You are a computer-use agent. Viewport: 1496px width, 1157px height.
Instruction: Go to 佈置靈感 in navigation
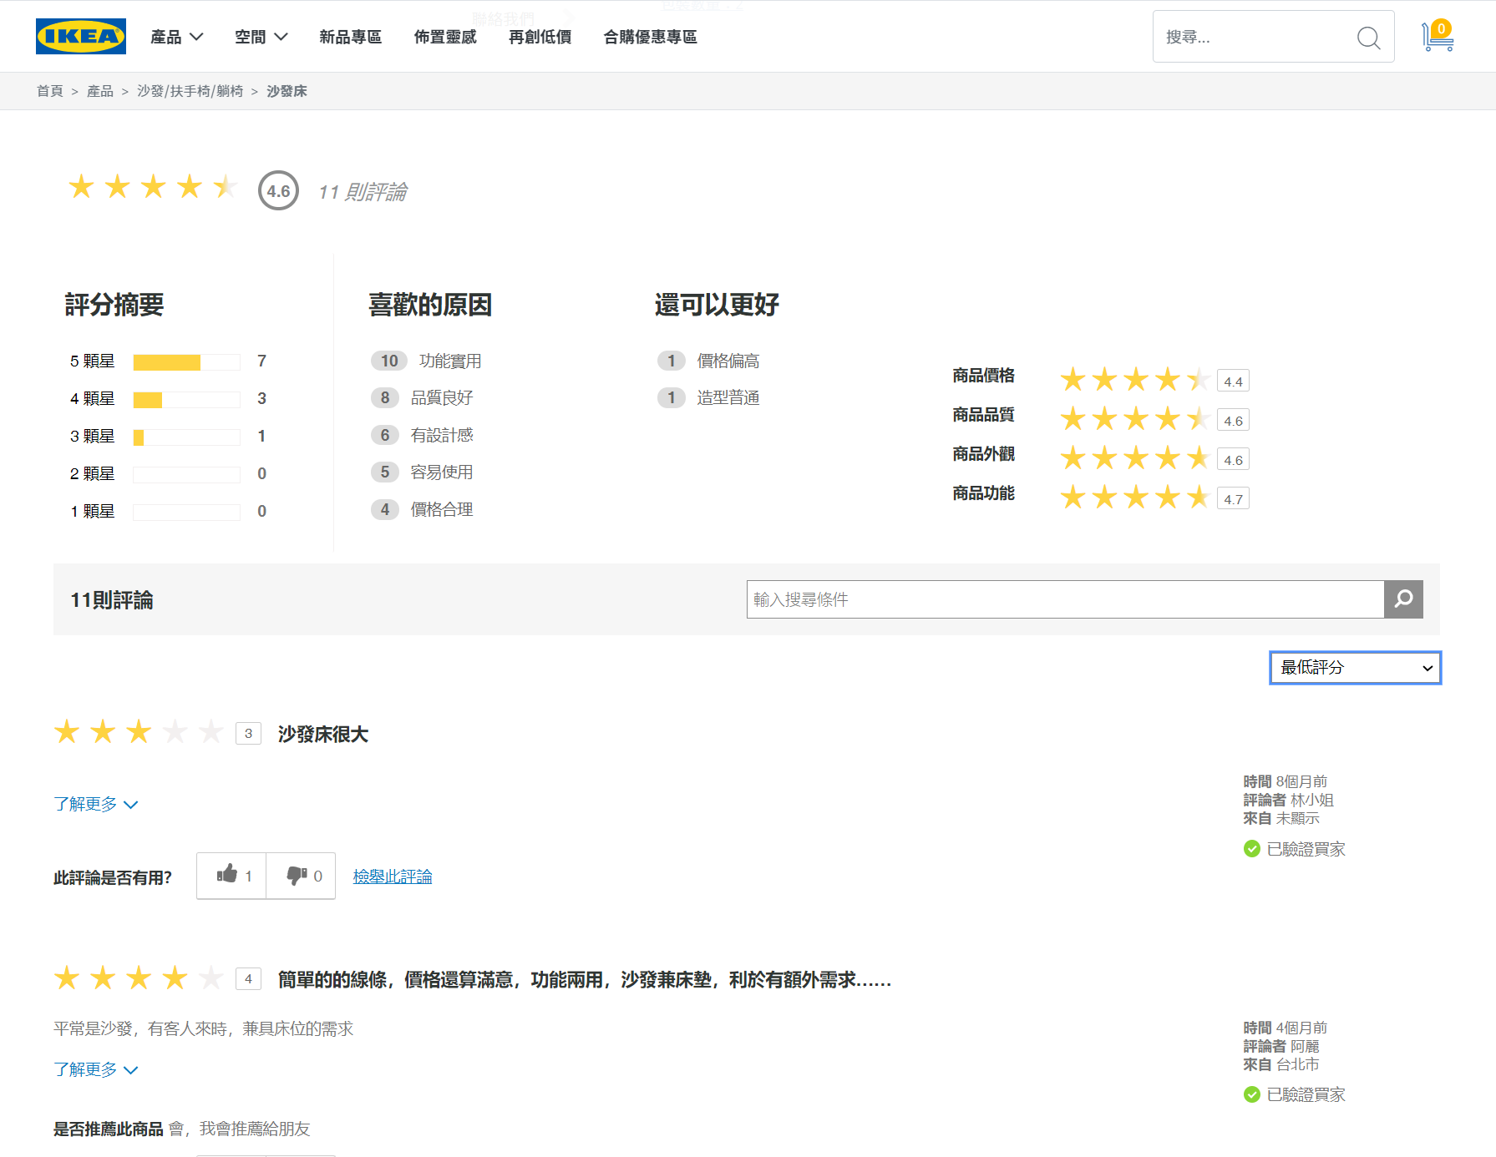click(x=445, y=37)
